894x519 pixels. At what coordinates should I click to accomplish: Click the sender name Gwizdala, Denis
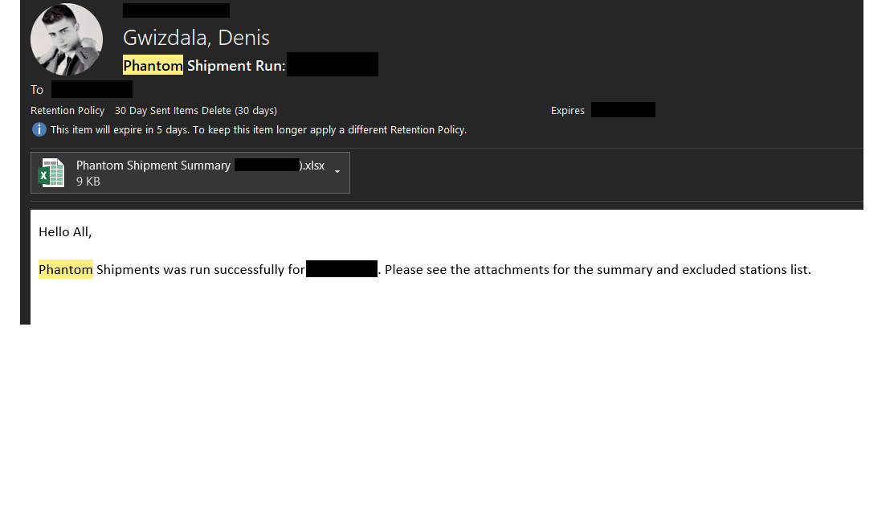[x=196, y=38]
